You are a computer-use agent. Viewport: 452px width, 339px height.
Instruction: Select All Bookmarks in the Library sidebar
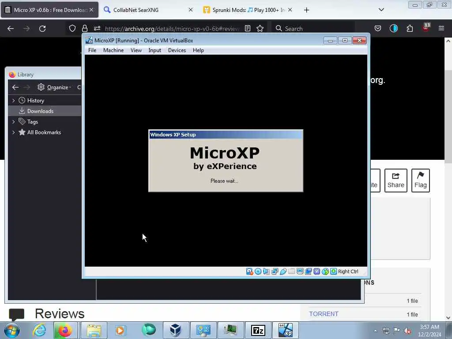[x=44, y=132]
